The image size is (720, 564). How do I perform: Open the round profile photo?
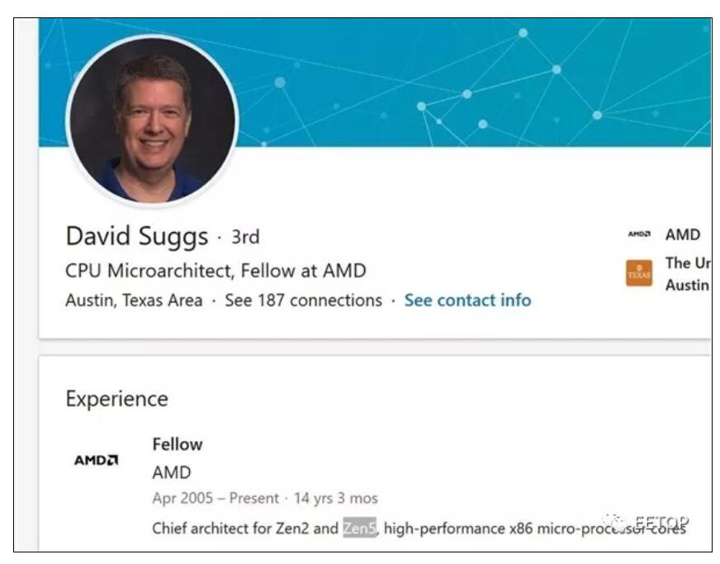click(x=152, y=121)
